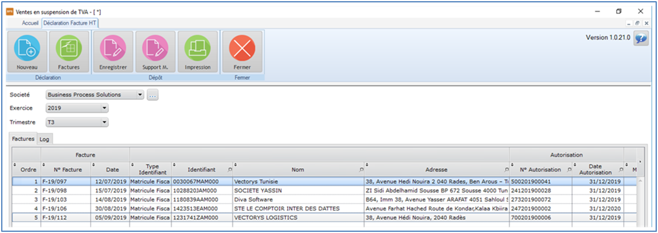Sort by the Type Identifiant column header
Image resolution: width=658 pixels, height=233 pixels.
[x=151, y=169]
